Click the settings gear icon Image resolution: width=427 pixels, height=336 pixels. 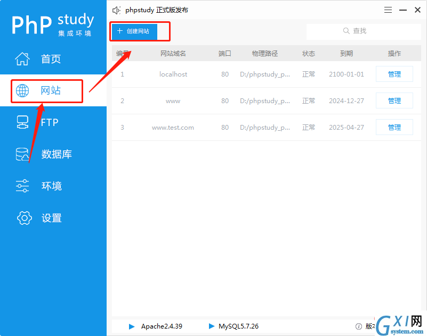[x=24, y=218]
